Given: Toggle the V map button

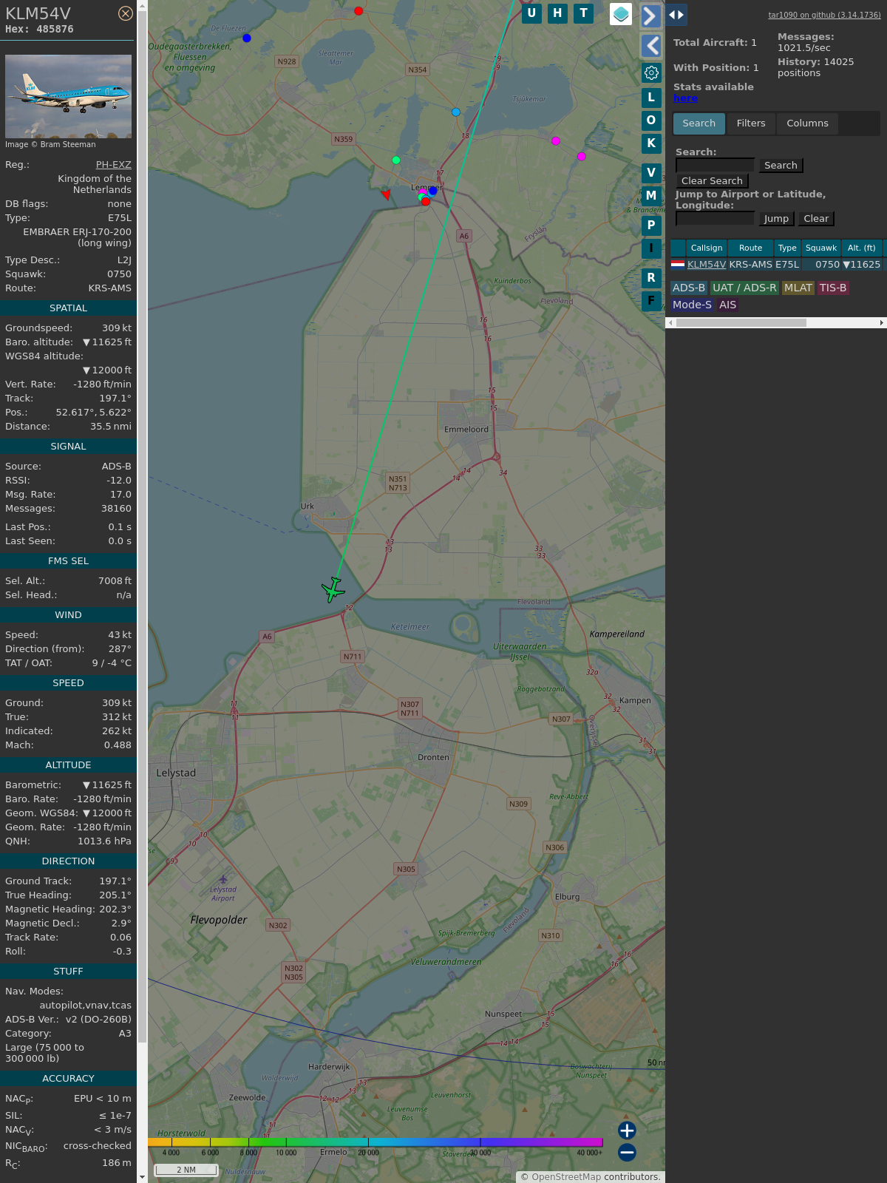Looking at the screenshot, I should pos(651,173).
